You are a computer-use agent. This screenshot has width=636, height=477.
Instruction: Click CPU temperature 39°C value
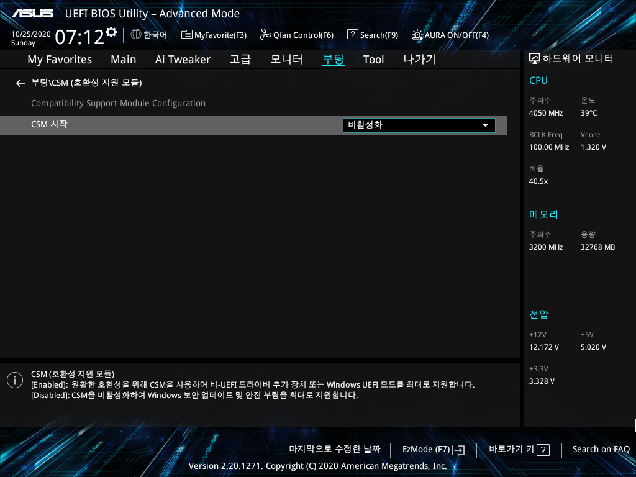(x=589, y=113)
